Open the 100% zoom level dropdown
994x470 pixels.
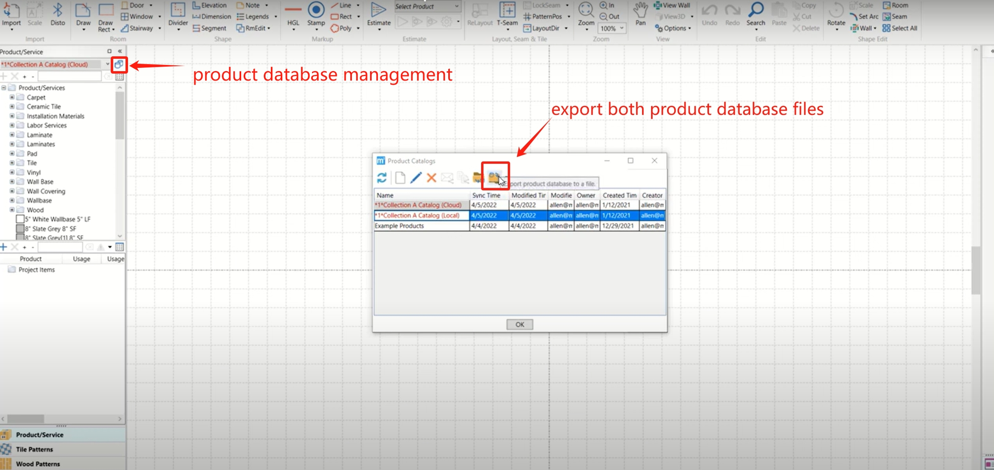pyautogui.click(x=622, y=28)
